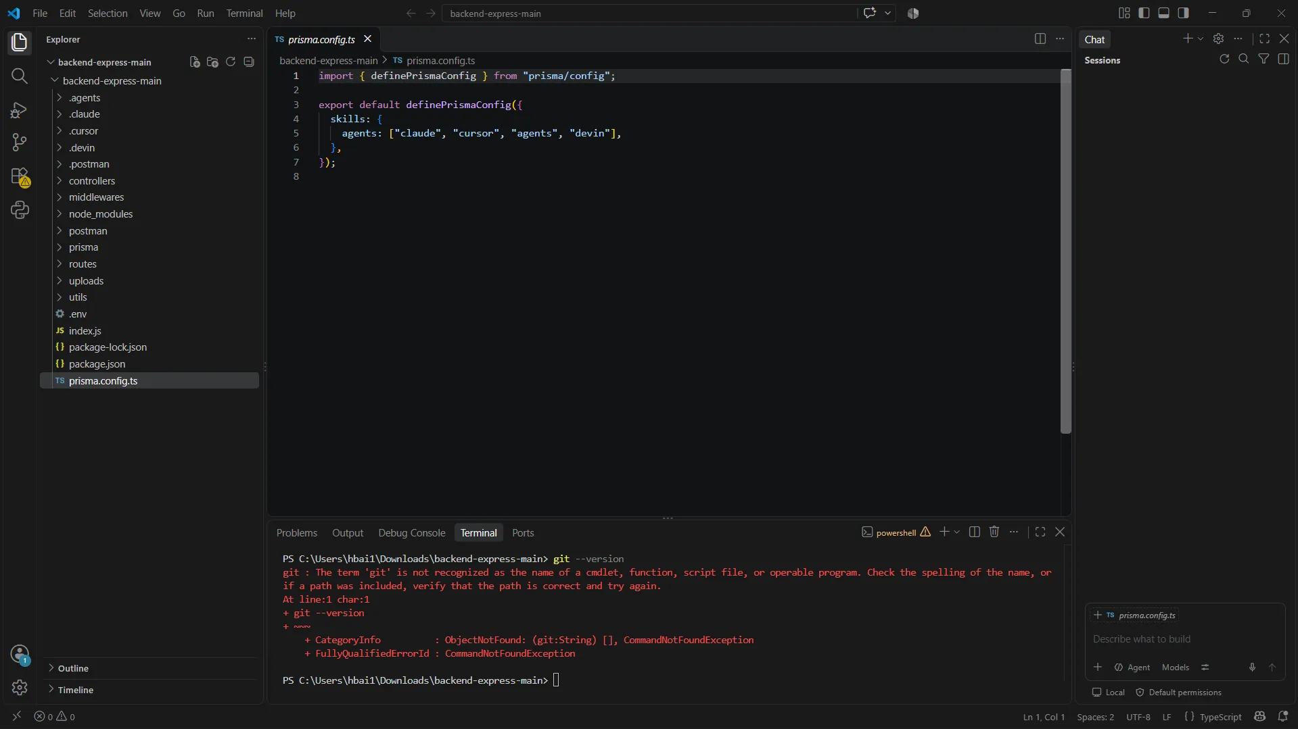The image size is (1298, 729).
Task: Toggle bottom panel visibility
Action: [x=1163, y=13]
